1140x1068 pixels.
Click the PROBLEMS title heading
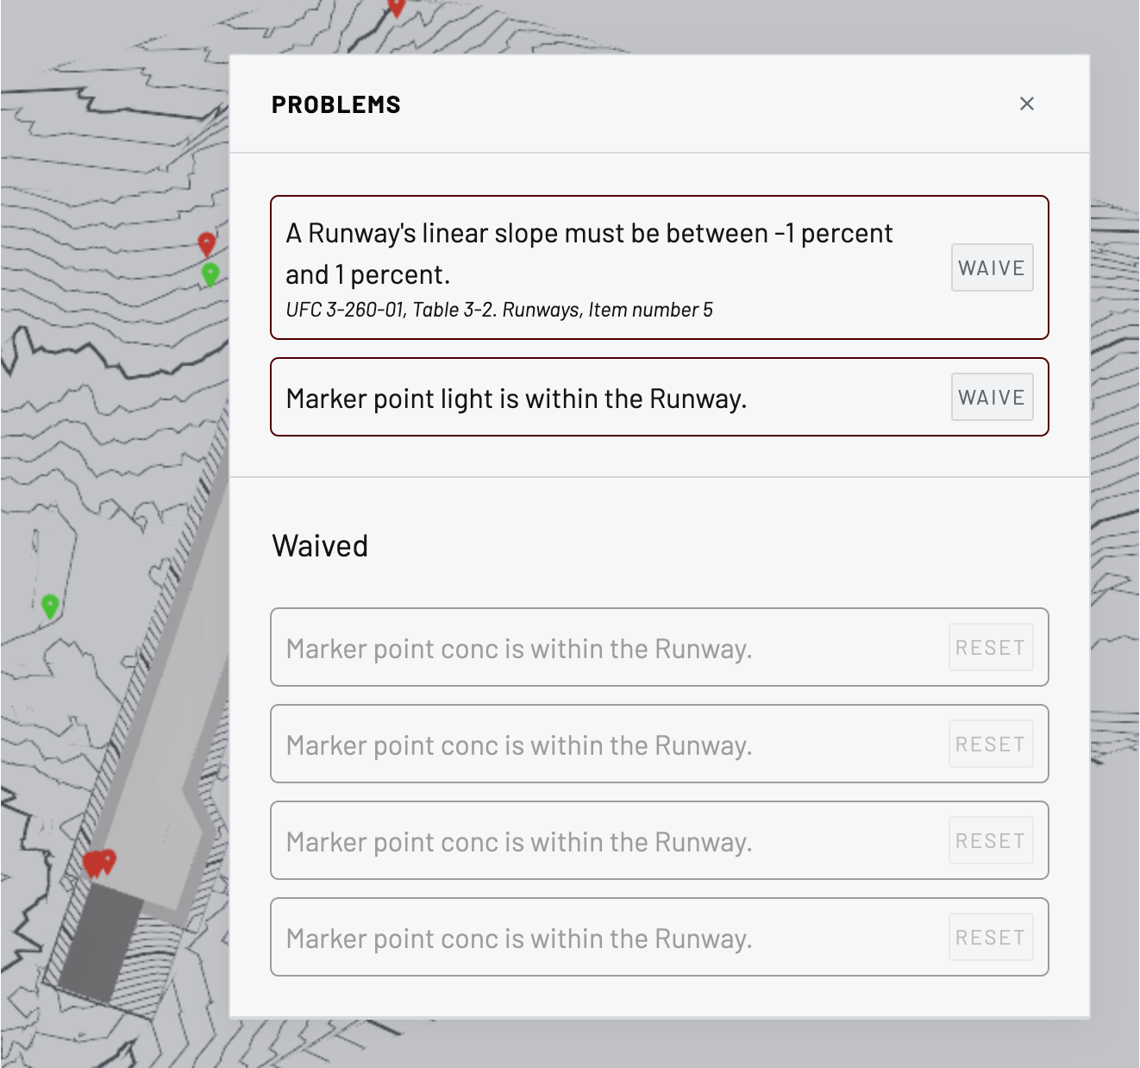336,104
